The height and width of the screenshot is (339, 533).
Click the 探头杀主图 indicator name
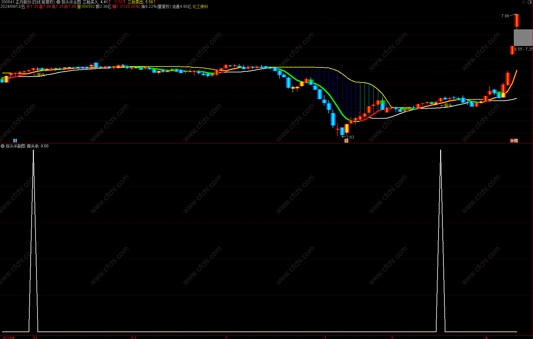click(71, 2)
